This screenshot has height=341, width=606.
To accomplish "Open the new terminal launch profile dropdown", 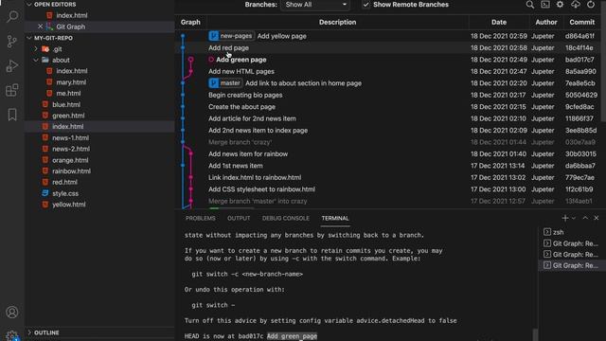I will coord(574,218).
